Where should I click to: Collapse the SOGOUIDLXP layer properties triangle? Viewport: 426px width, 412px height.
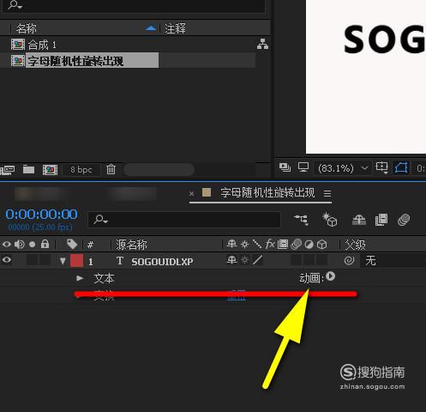point(63,261)
